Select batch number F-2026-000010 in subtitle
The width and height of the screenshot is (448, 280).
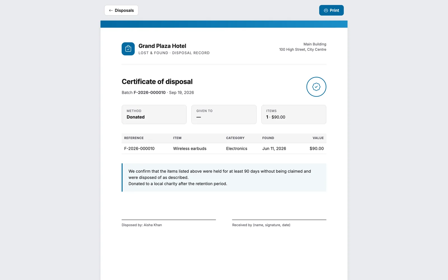(x=150, y=92)
